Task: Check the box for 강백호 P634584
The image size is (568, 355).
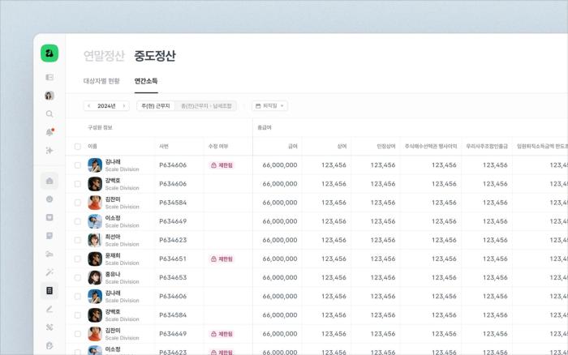Action: tap(78, 314)
